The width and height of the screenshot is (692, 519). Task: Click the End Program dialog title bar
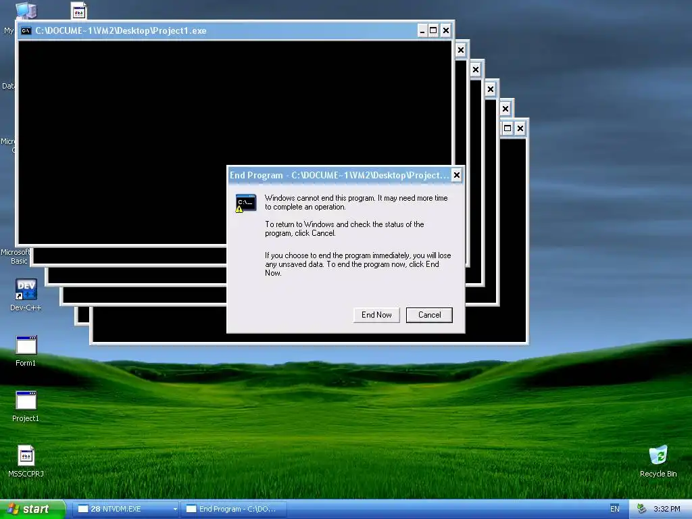(x=340, y=175)
